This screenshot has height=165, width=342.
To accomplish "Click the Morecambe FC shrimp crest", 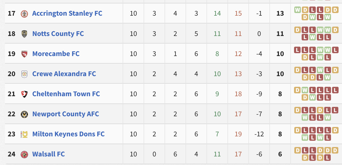I will click(x=24, y=54).
